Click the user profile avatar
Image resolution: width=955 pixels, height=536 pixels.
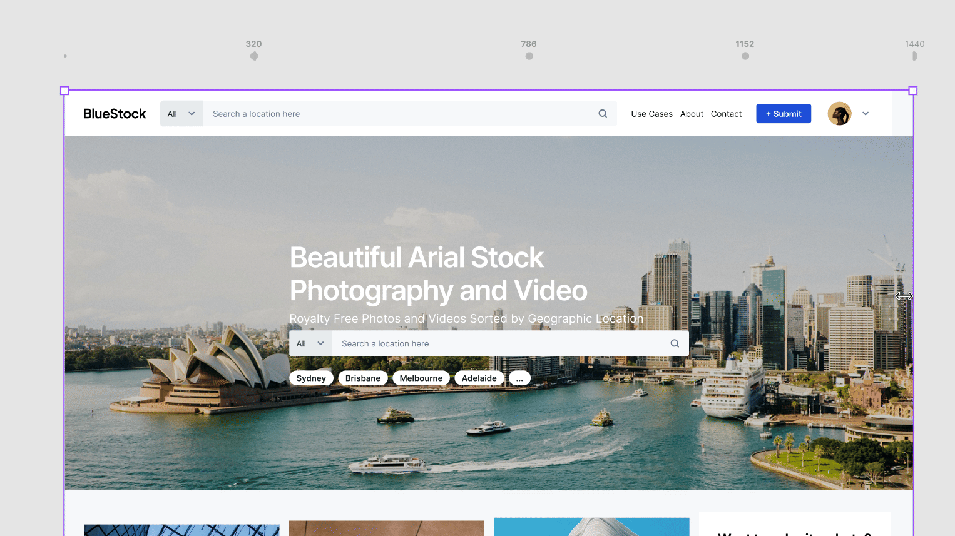coord(839,114)
